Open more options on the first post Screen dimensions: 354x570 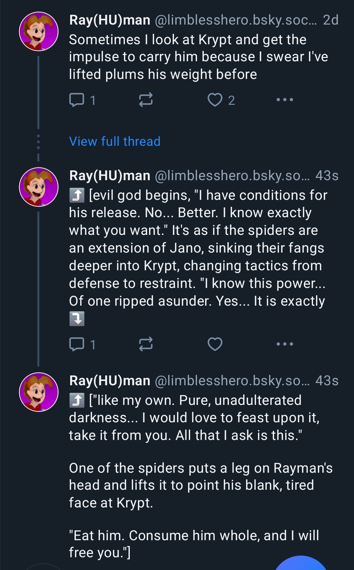[x=285, y=100]
